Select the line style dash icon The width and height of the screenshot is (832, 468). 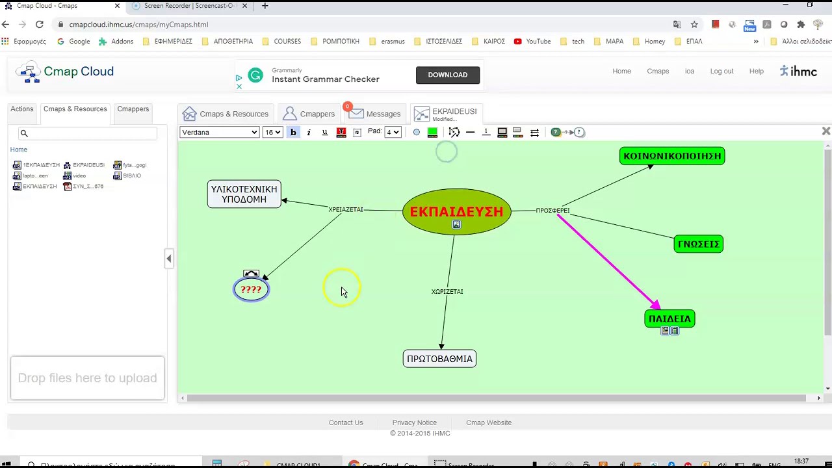tap(470, 132)
